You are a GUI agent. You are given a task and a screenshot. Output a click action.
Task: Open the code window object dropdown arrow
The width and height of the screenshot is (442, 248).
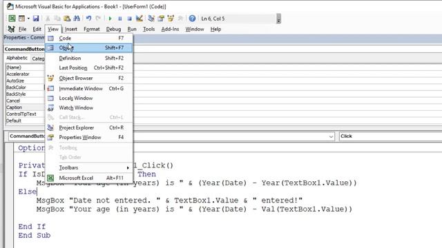[x=331, y=136]
